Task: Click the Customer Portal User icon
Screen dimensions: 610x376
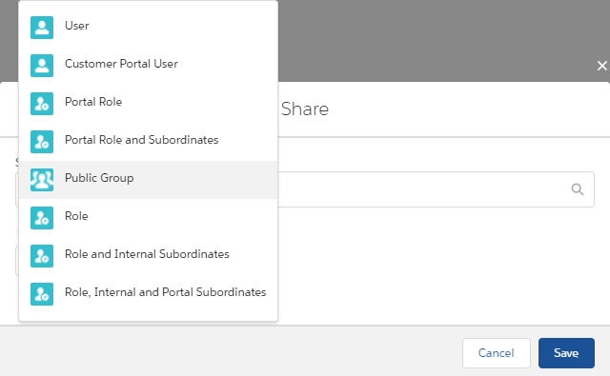Action: (42, 66)
